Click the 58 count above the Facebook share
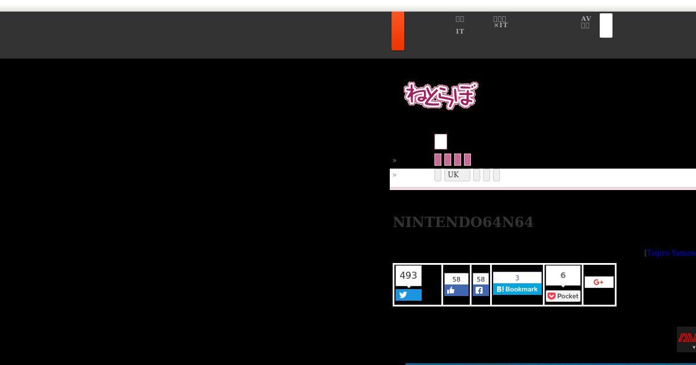This screenshot has height=365, width=696. coord(480,279)
